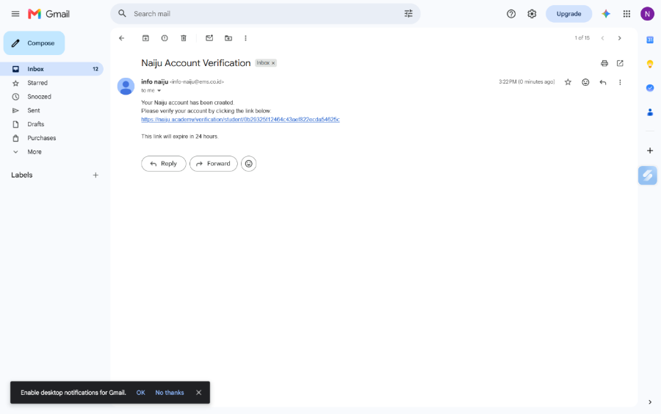This screenshot has height=414, width=661.
Task: Go to older email arrow
Action: point(619,38)
